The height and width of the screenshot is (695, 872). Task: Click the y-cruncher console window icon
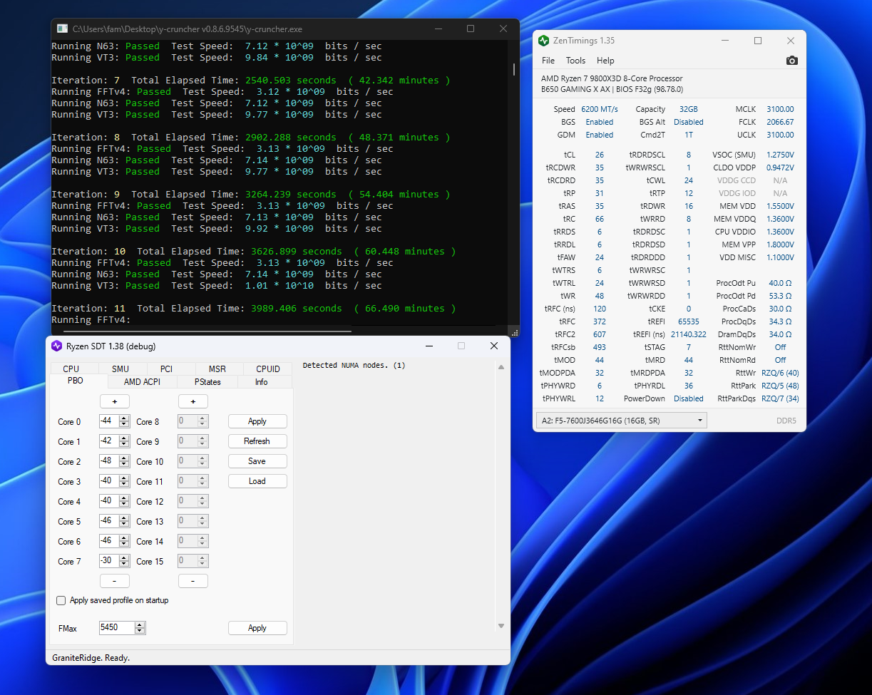62,29
